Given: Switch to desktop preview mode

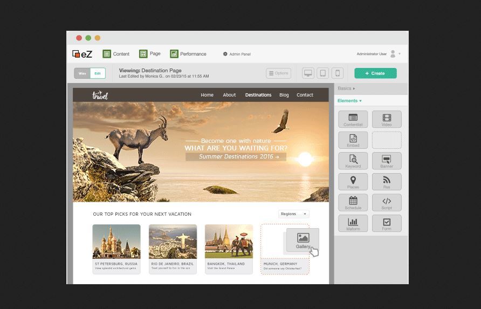Looking at the screenshot, I should 308,73.
